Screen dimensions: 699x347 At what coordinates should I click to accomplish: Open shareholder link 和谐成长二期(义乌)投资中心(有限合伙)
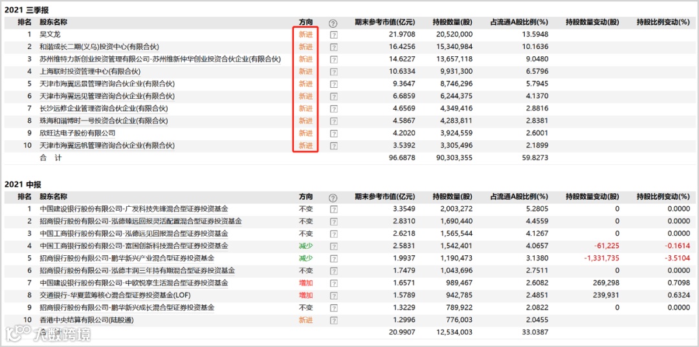click(x=100, y=47)
